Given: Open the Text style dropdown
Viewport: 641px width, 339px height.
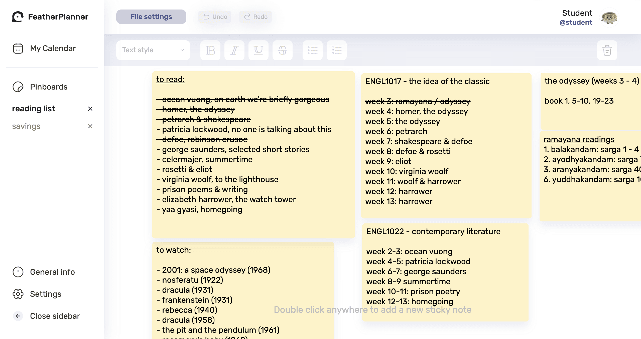Looking at the screenshot, I should pyautogui.click(x=153, y=50).
